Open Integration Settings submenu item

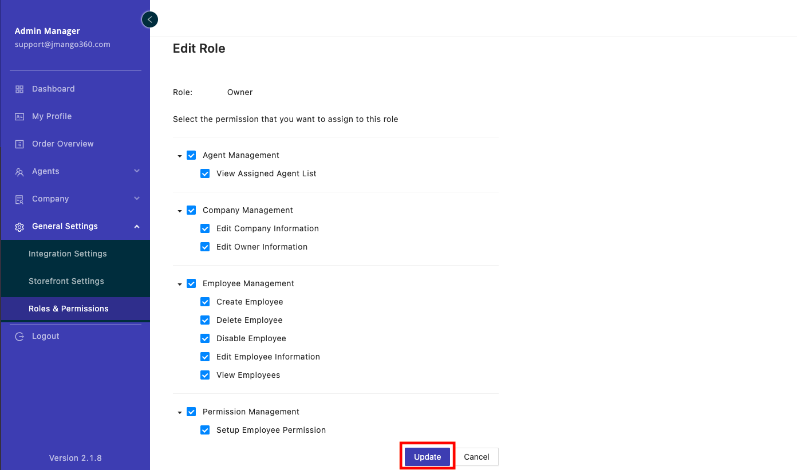68,254
